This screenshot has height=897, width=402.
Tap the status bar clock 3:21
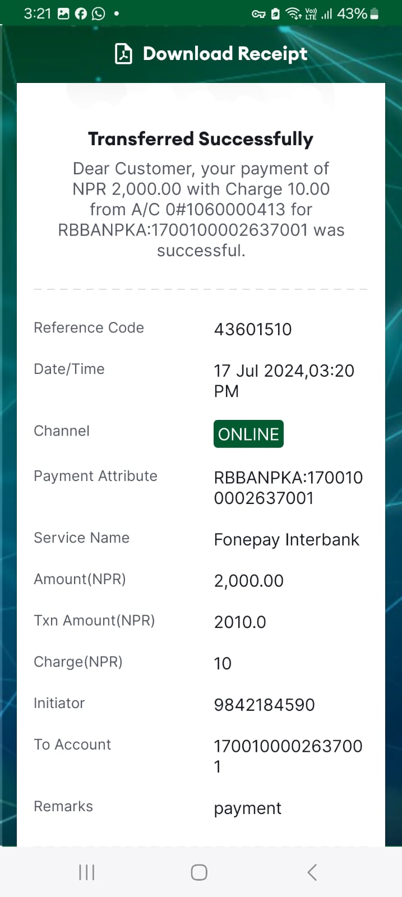click(x=37, y=13)
